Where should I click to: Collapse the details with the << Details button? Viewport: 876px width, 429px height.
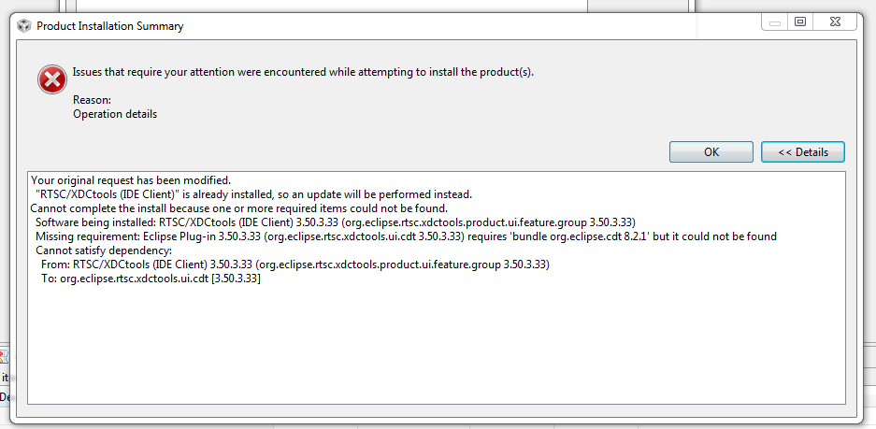802,151
